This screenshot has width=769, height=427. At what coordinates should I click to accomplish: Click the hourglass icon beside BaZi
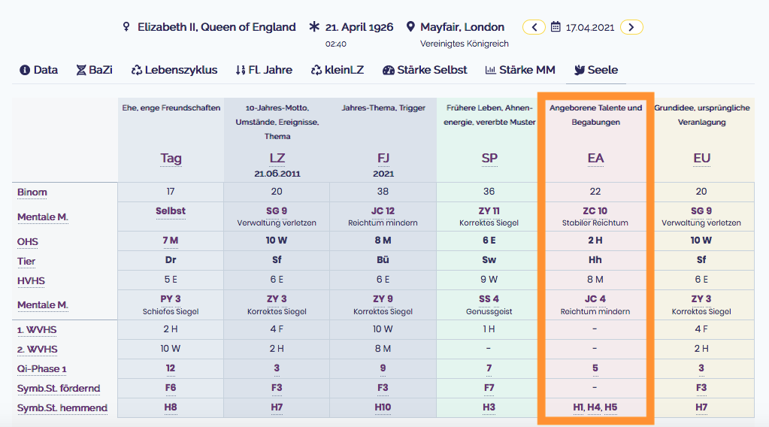[81, 70]
